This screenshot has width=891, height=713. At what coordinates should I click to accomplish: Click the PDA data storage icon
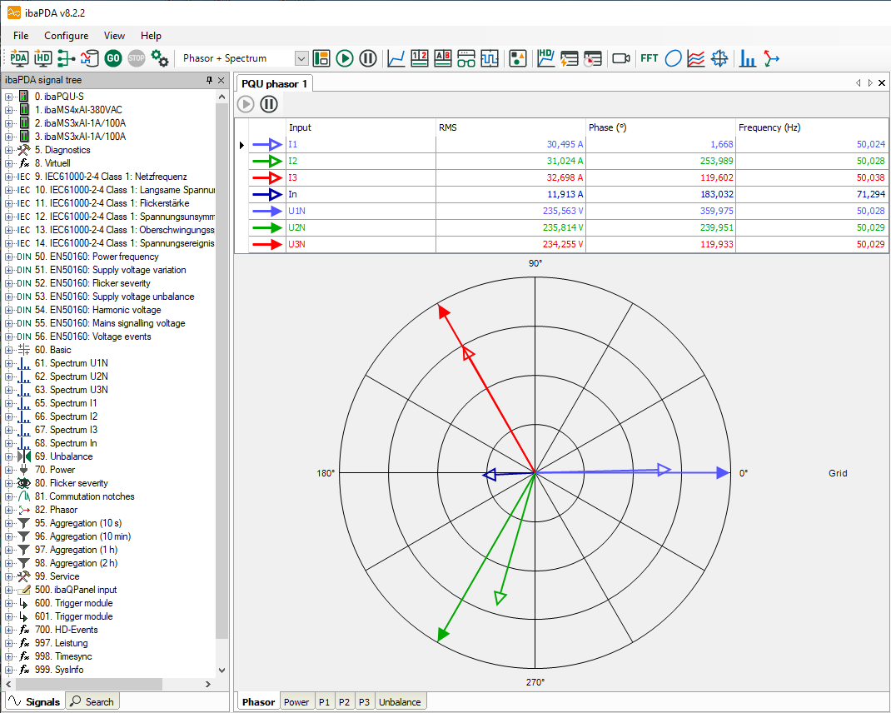(20, 58)
